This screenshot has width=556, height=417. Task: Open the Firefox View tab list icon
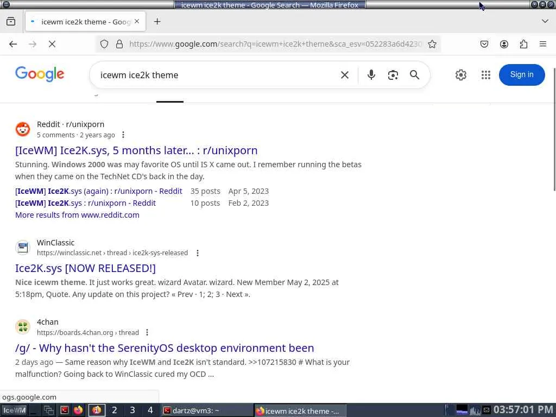11,22
